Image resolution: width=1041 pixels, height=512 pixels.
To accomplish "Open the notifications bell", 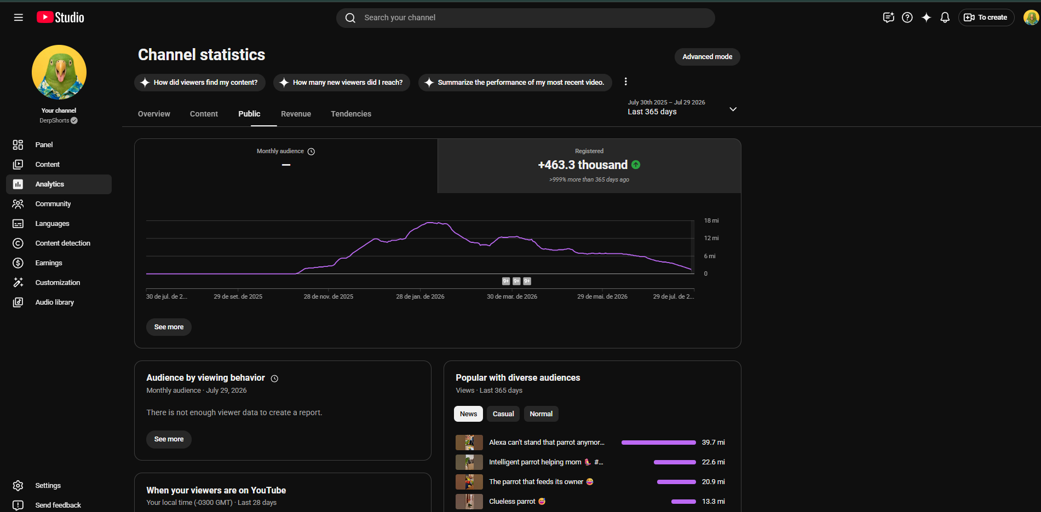I will [x=945, y=18].
